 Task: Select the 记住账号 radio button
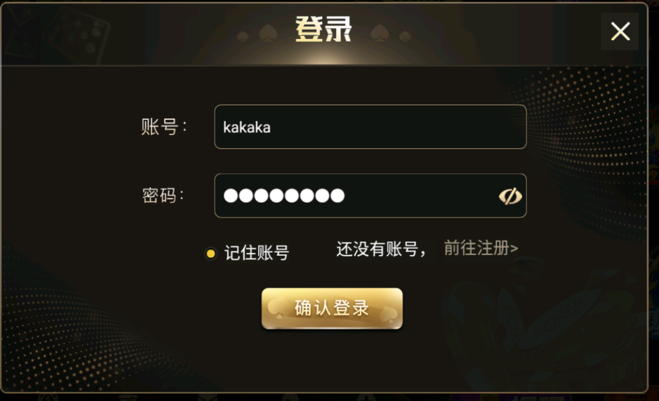(x=211, y=254)
